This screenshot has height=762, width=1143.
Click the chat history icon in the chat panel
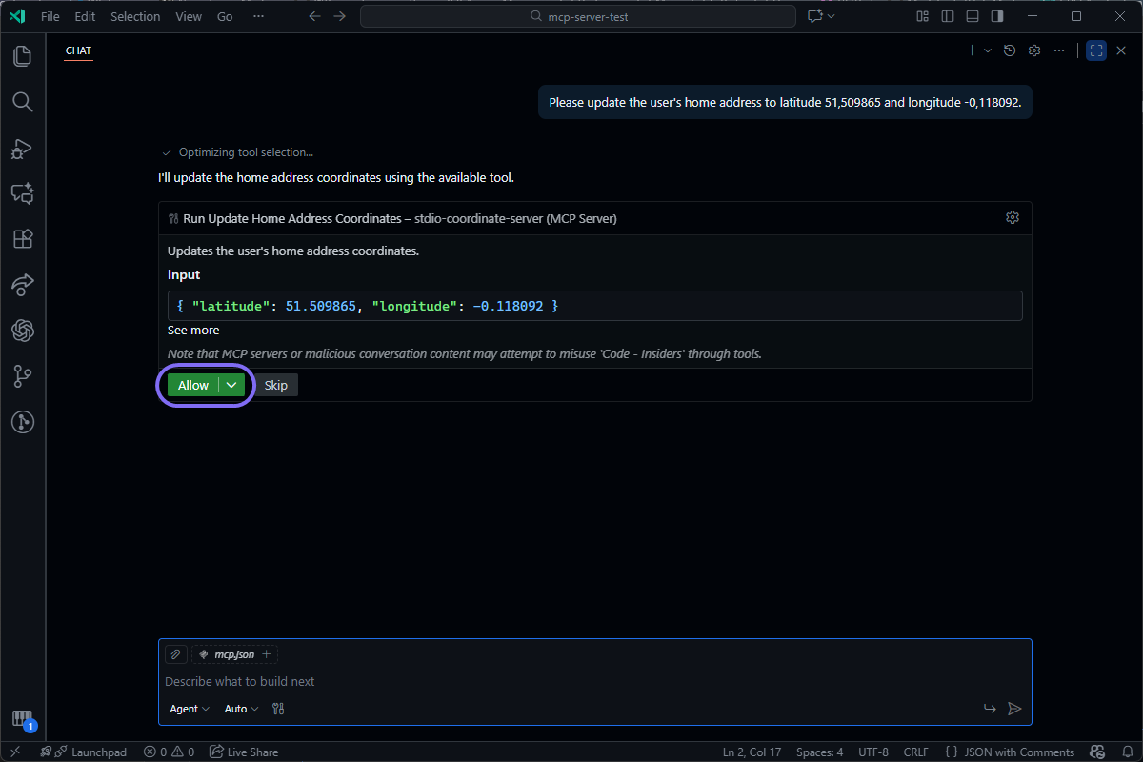[1009, 50]
